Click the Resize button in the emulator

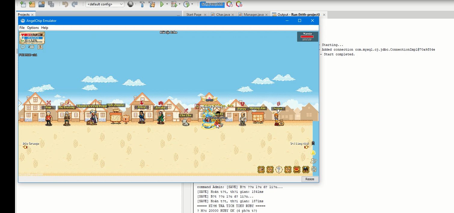coord(310,179)
